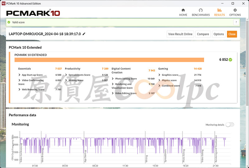This screenshot has width=249, height=168.
Task: Close the result with orange Close button
Action: point(232,34)
